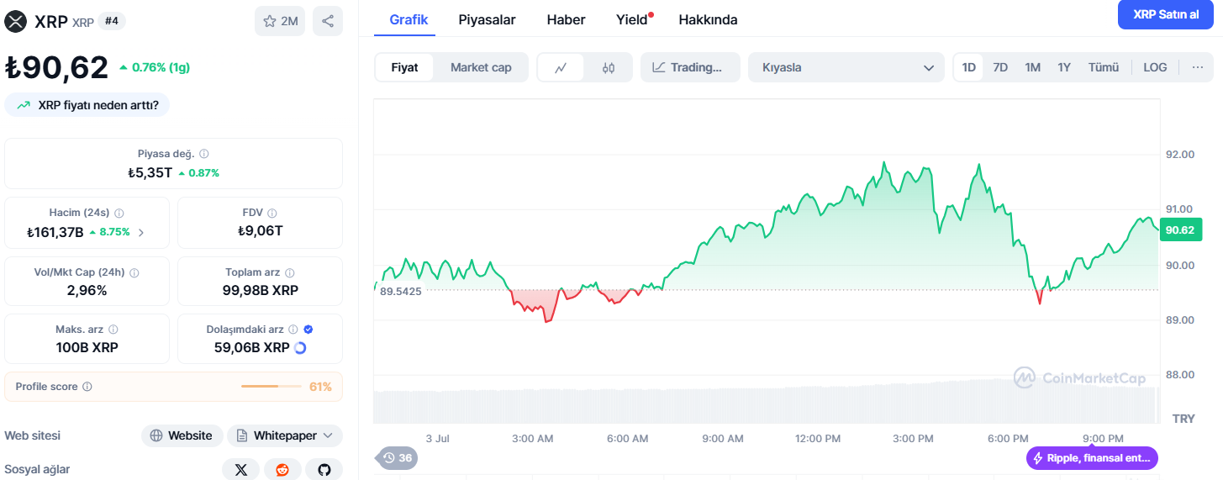The height and width of the screenshot is (480, 1223).
Task: Select the line chart view icon
Action: (561, 67)
